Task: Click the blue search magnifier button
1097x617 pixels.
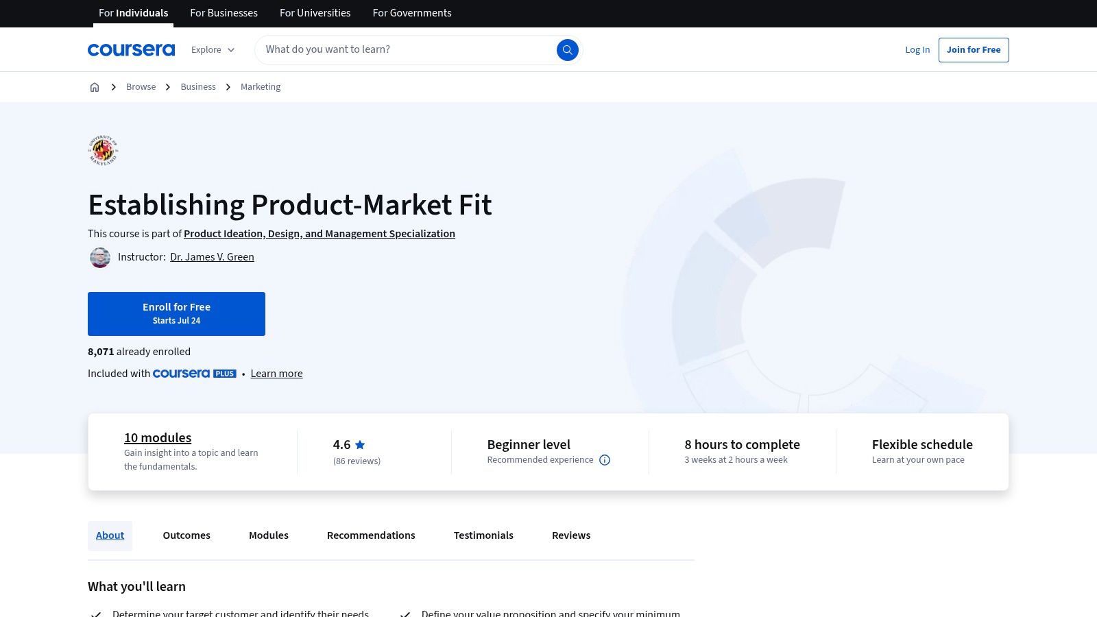Action: tap(567, 49)
